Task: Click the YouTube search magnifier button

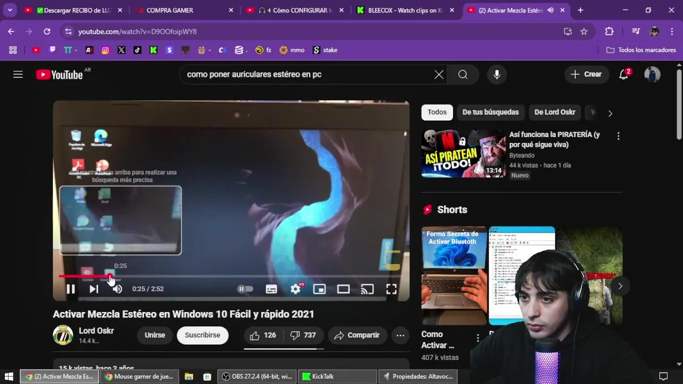Action: click(463, 75)
